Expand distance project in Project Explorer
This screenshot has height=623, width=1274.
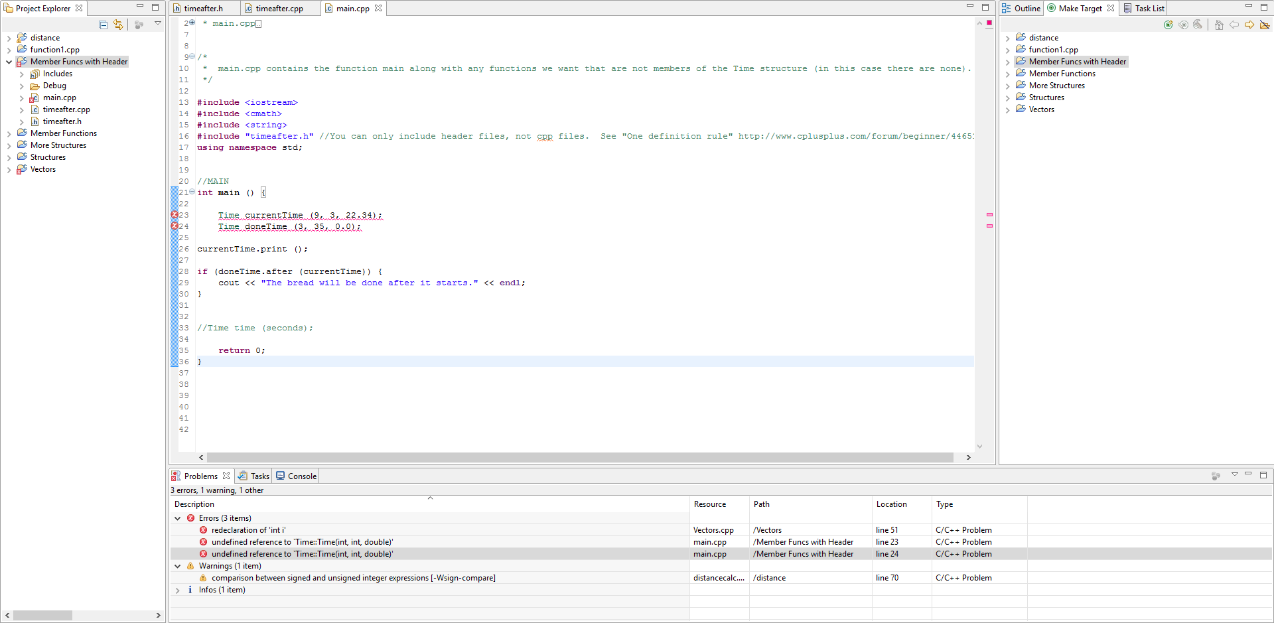(x=9, y=38)
